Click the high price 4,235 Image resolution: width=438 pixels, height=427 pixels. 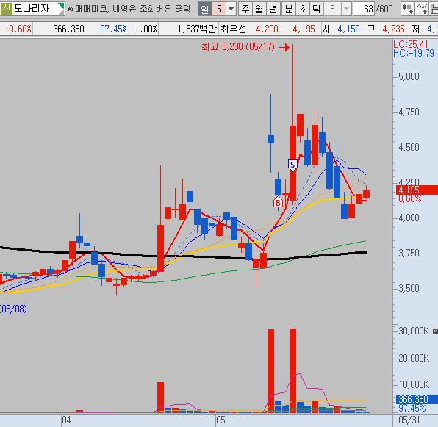click(x=393, y=29)
